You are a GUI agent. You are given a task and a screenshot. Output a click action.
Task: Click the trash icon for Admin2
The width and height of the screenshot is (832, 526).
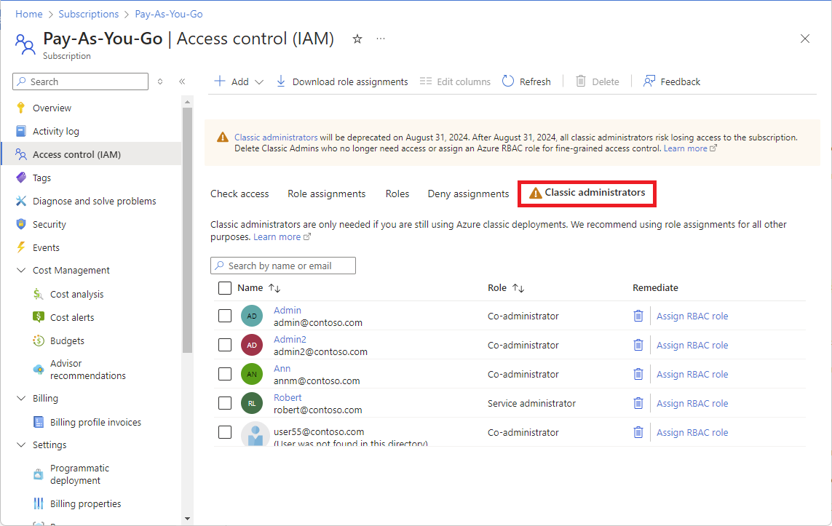(x=638, y=345)
